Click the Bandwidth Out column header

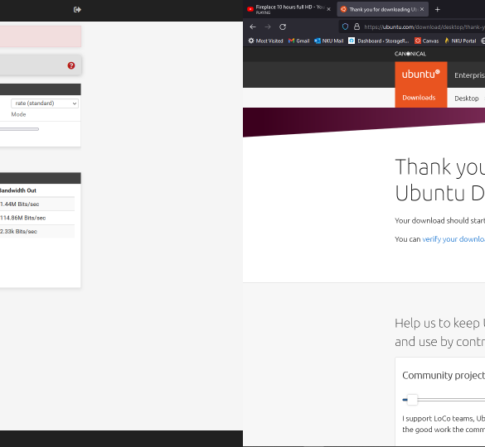point(18,190)
